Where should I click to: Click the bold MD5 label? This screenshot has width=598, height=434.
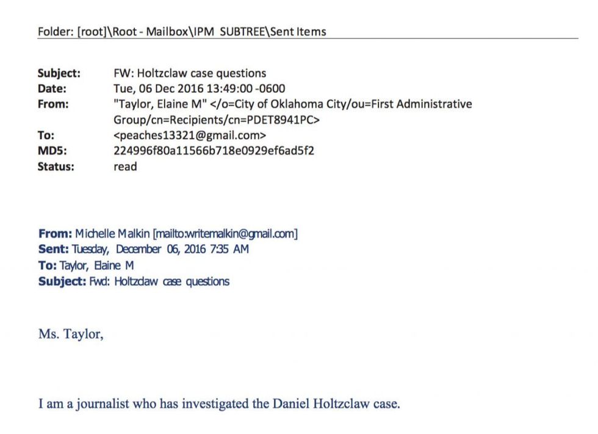[x=51, y=150]
